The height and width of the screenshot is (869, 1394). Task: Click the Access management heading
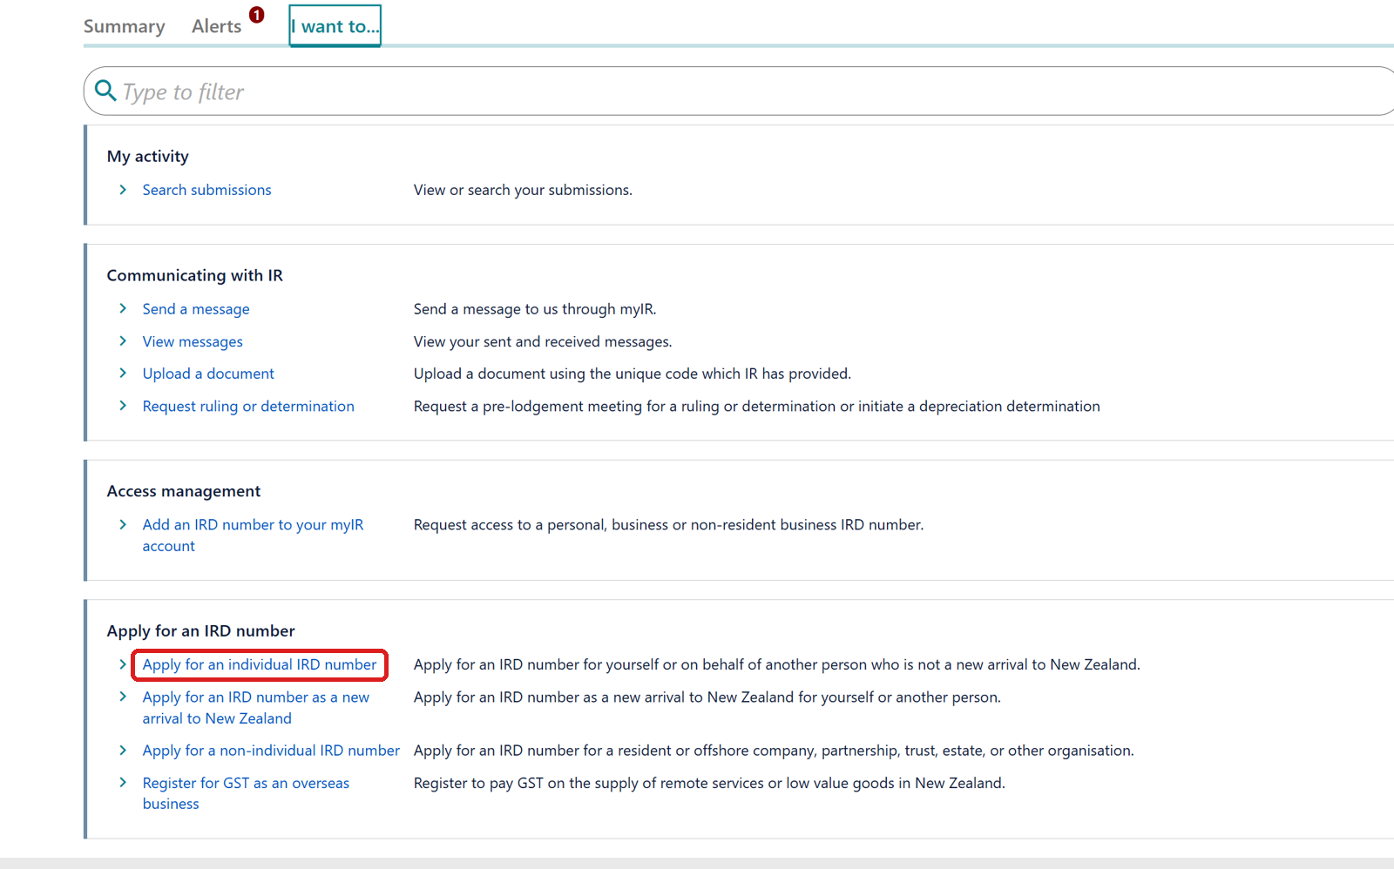click(x=184, y=491)
